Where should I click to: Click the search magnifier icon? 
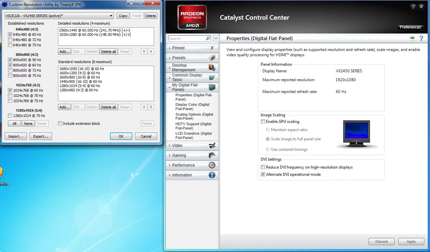pos(208,38)
